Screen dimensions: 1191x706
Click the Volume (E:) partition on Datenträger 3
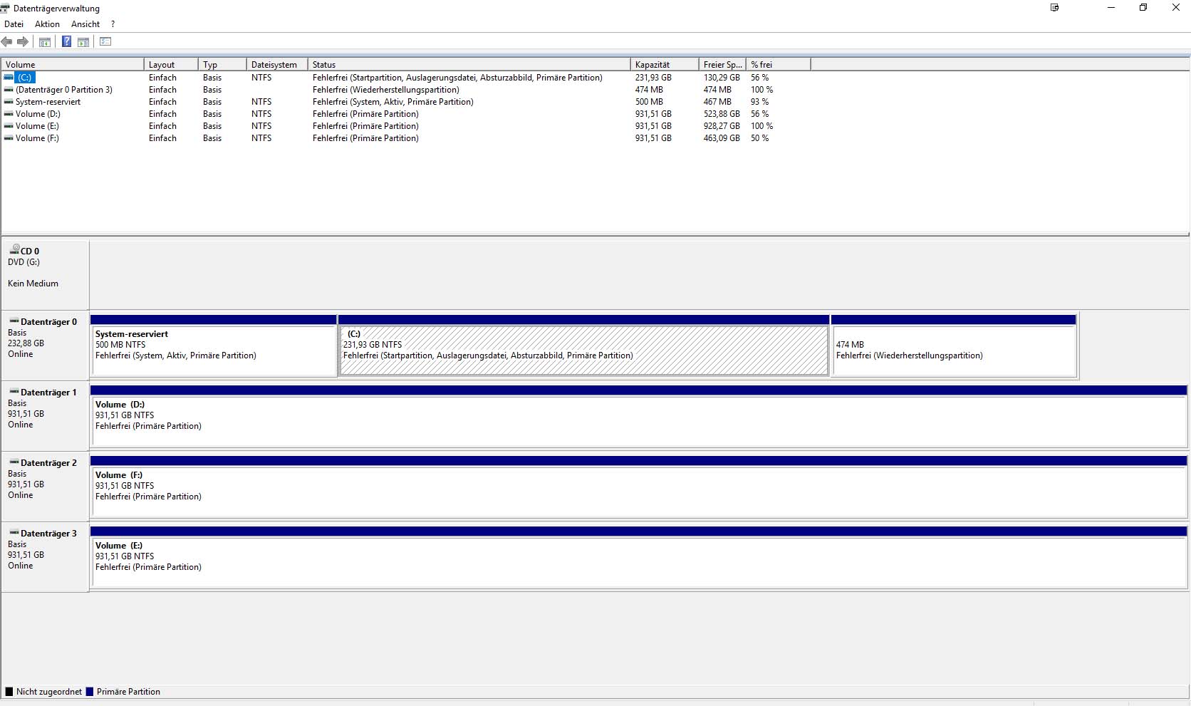pyautogui.click(x=638, y=562)
